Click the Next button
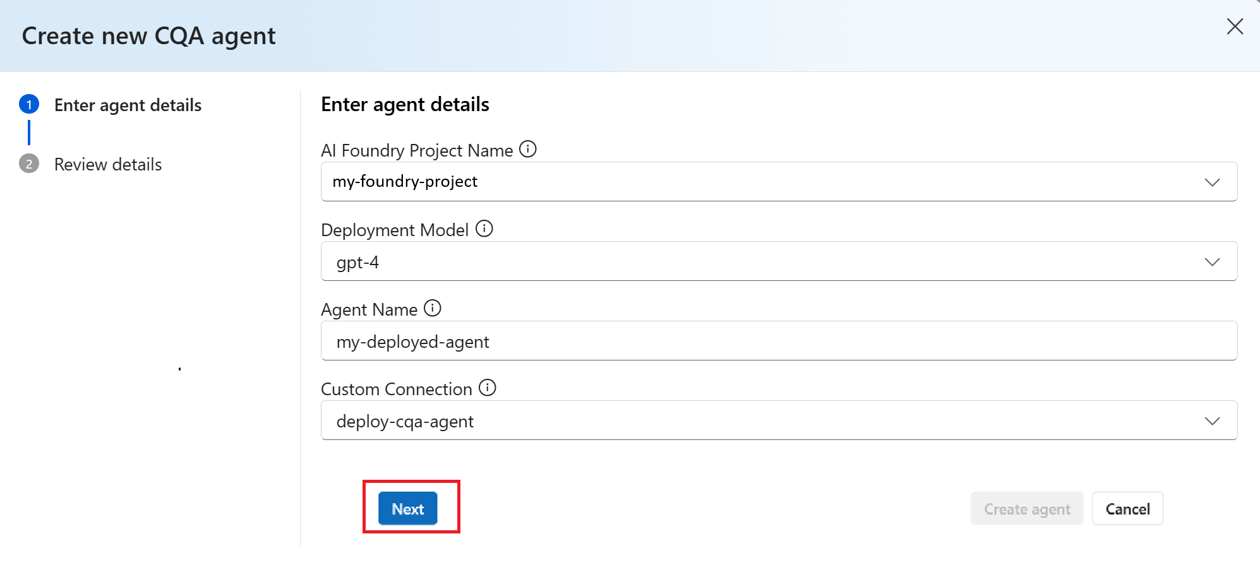The height and width of the screenshot is (565, 1260). pos(407,508)
